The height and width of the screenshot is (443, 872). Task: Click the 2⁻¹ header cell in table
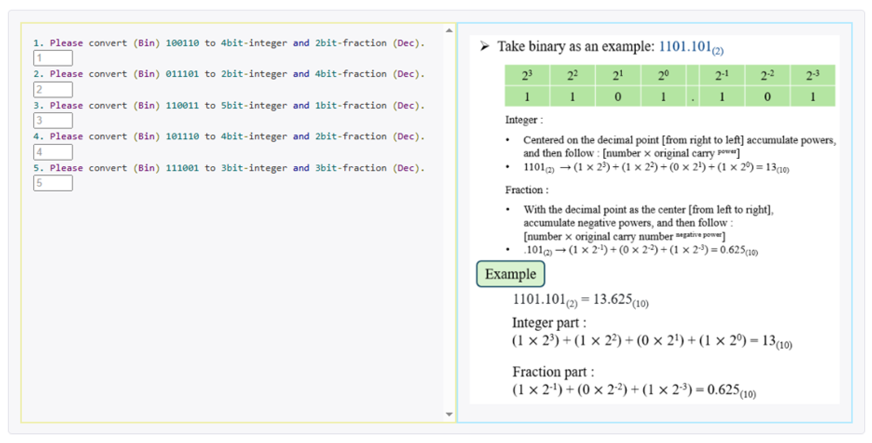(721, 75)
